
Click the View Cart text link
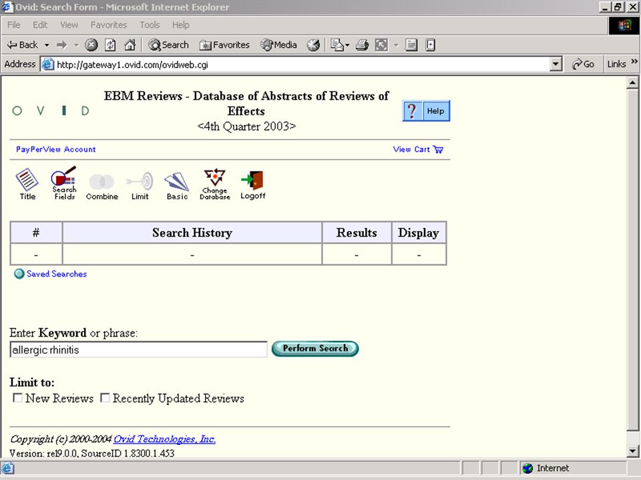pyautogui.click(x=411, y=149)
